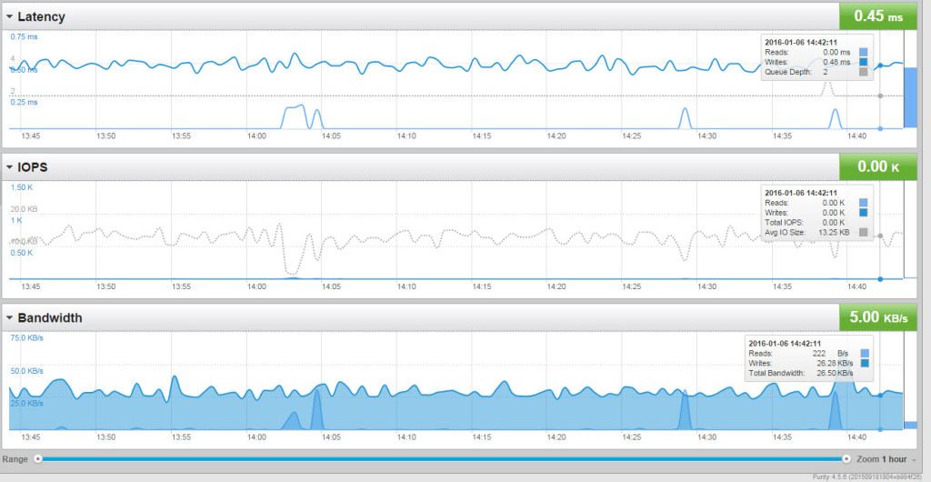This screenshot has width=931, height=482.
Task: Click the 14:15 label on IOPS time axis
Action: point(482,286)
